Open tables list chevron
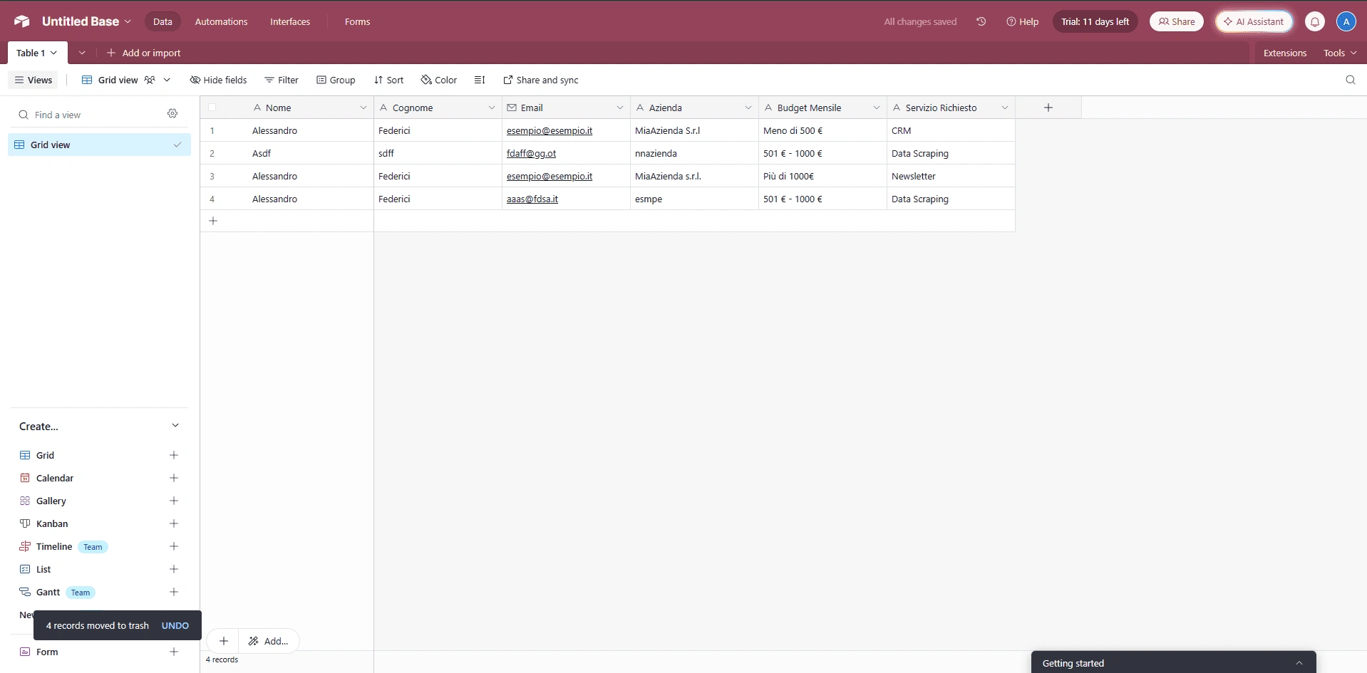Viewport: 1367px width, 673px height. (x=82, y=53)
